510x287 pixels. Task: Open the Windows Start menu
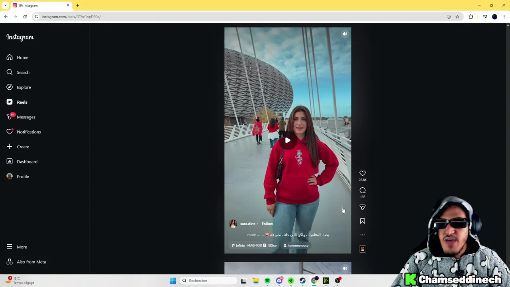click(x=173, y=281)
